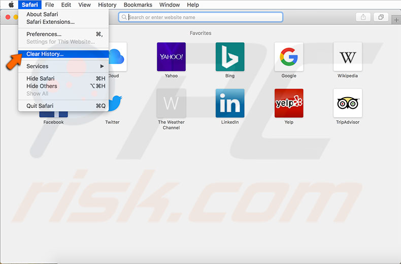401x264 pixels.
Task: Click the LinkedIn label text
Action: point(230,122)
